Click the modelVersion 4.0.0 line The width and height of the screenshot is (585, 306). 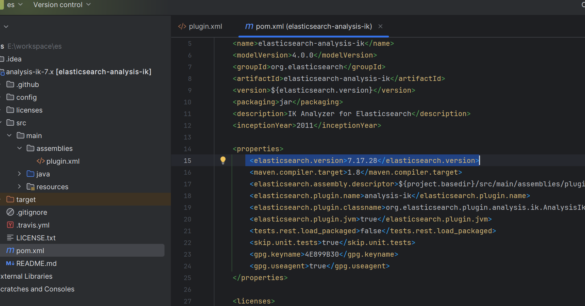click(305, 55)
